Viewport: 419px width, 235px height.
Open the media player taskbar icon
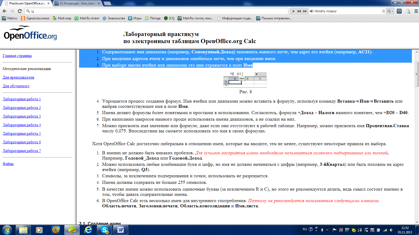click(39, 230)
